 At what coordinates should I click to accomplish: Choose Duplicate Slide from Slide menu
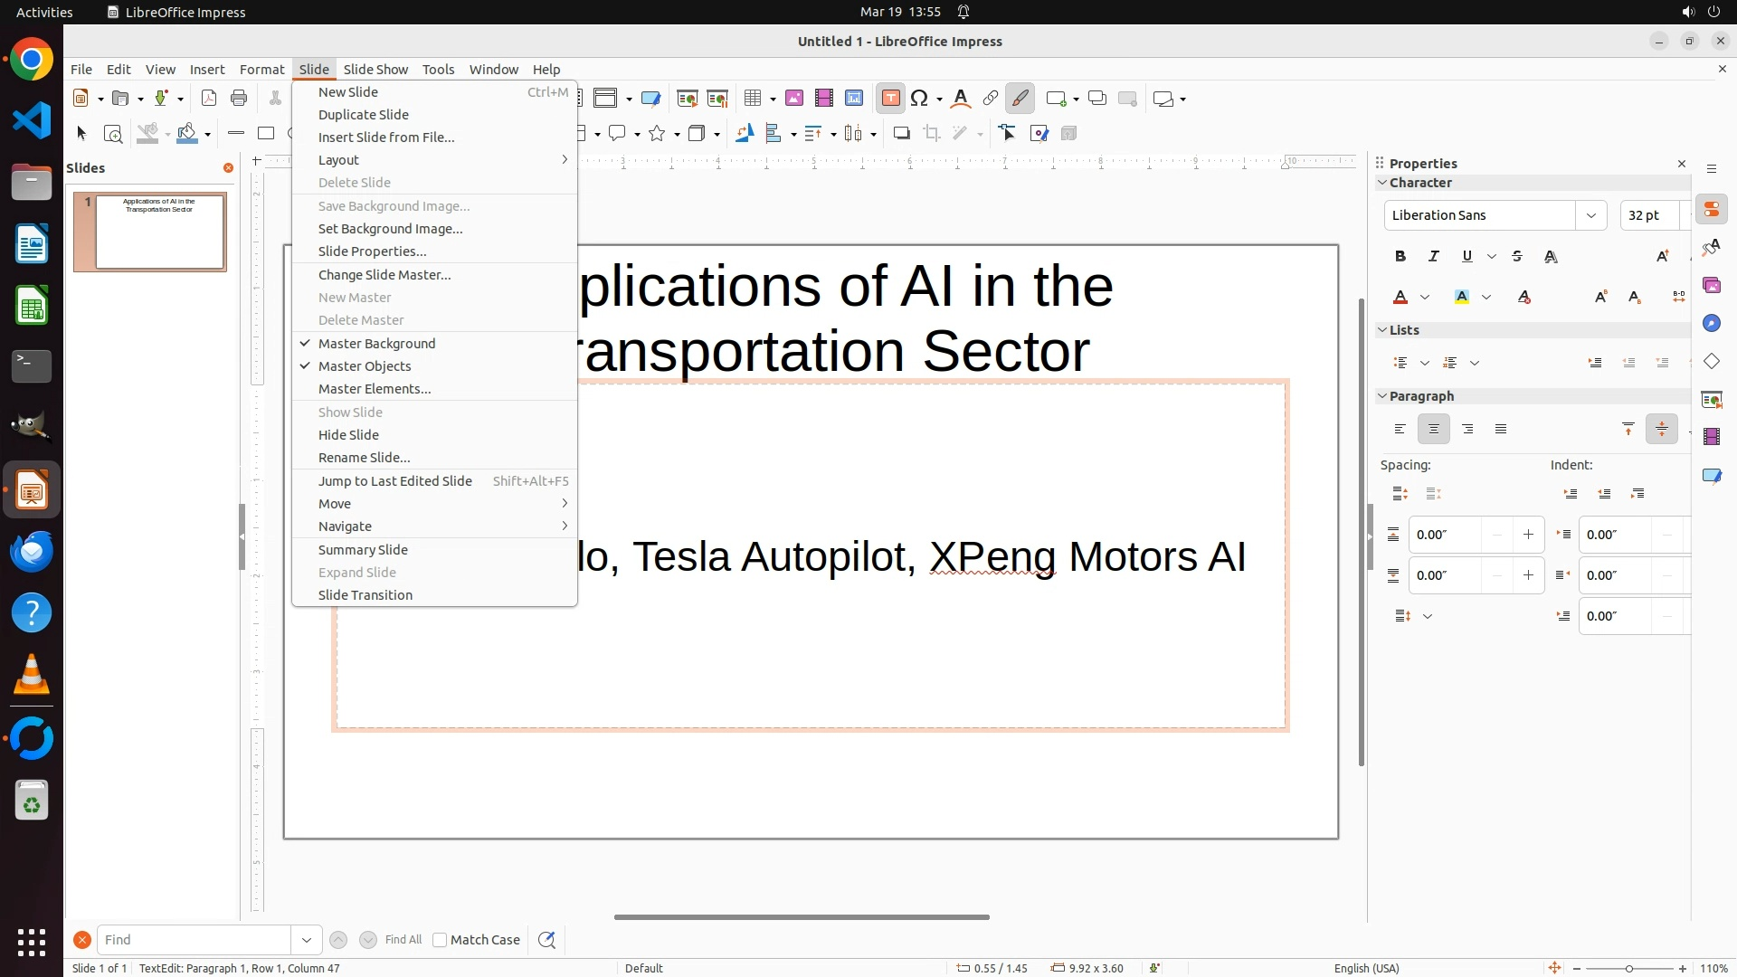364,115
